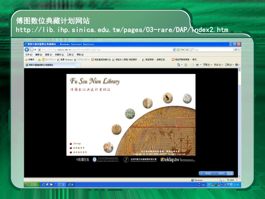The image size is (265, 199).
Task: Click the Fu Ssu Nien Library title
Action: [x=95, y=81]
